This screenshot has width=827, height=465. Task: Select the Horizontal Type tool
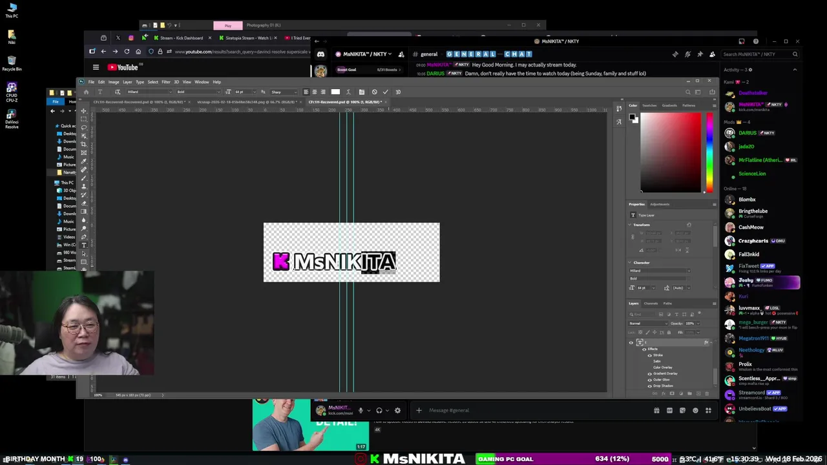tap(83, 245)
